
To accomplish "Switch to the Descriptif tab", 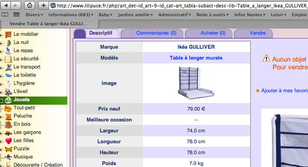I will point(97,33).
